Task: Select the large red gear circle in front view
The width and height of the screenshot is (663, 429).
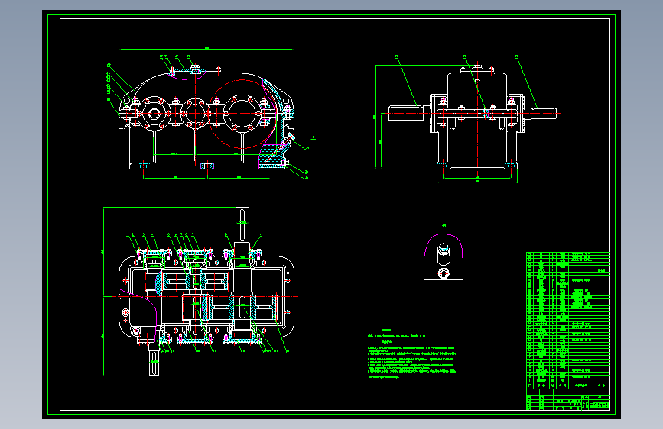Action: click(x=242, y=114)
